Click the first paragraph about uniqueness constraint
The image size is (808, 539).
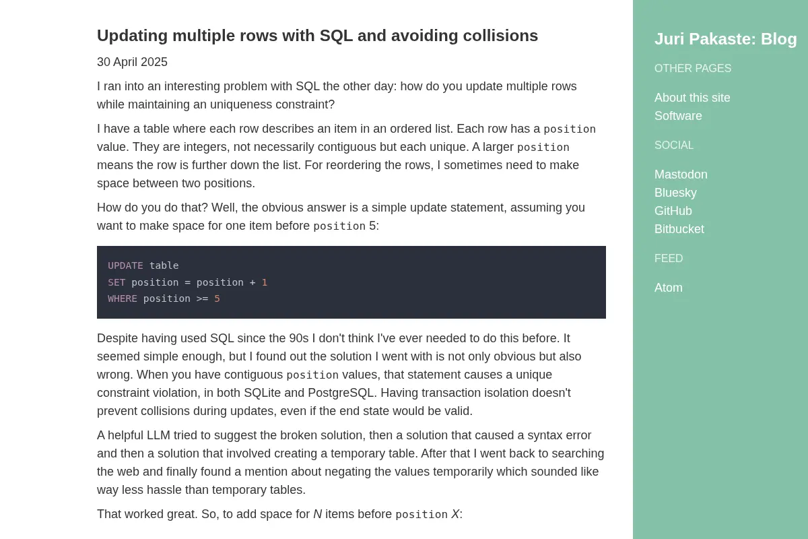click(x=337, y=96)
